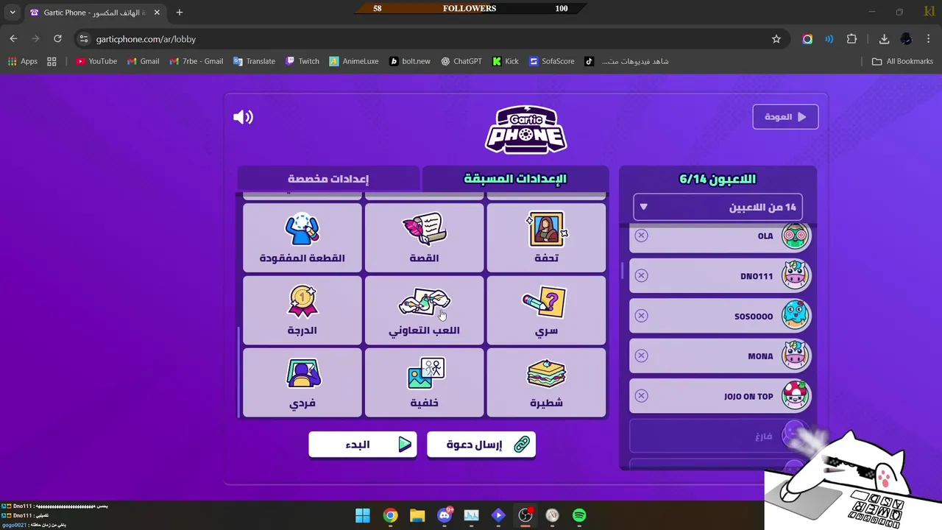Click إرسال دعوة invite button

click(x=481, y=445)
